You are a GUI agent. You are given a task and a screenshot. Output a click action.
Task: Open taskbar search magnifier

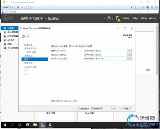[12, 125]
